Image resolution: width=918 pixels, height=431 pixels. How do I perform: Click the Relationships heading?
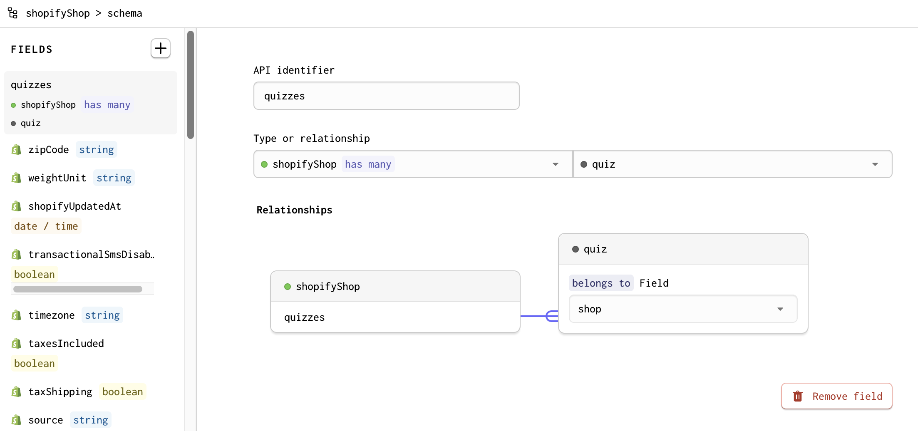(x=295, y=210)
